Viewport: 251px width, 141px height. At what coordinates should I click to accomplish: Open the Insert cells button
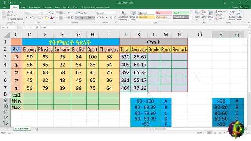(197, 15)
